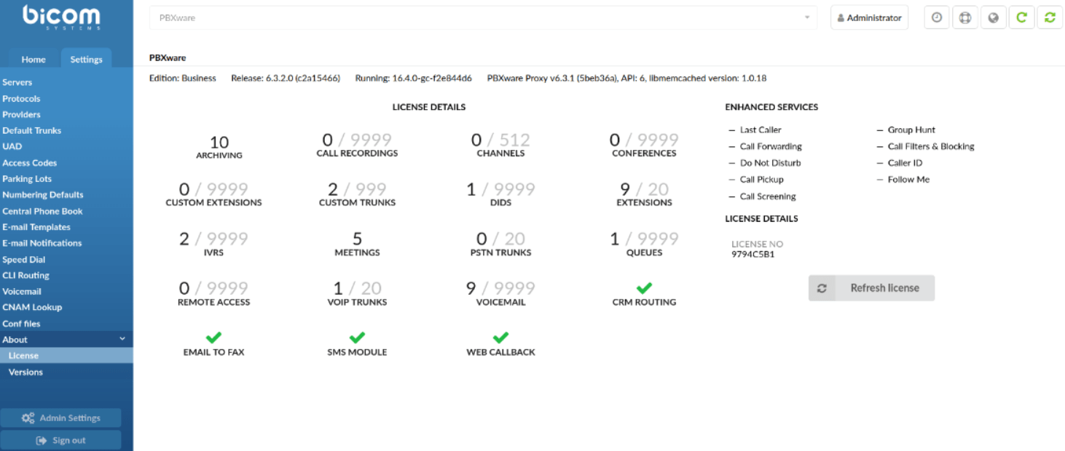This screenshot has height=451, width=1065.
Task: Click the Do Not Disturb service entry
Action: coord(770,163)
